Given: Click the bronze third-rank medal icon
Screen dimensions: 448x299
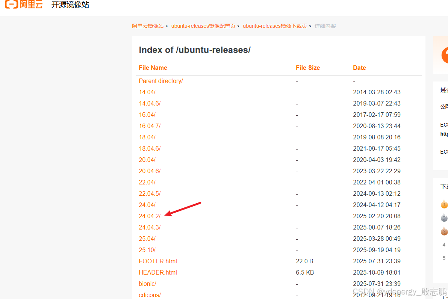Looking at the screenshot, I should coord(444,231).
